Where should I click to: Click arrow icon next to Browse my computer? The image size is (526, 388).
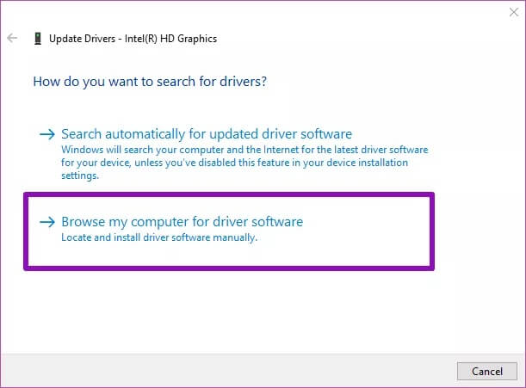47,222
